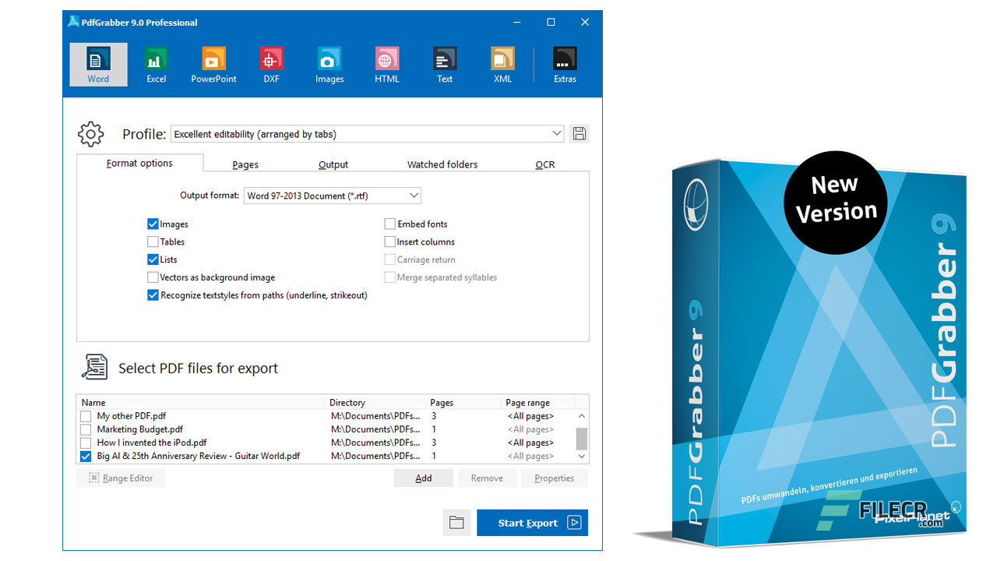Click the Start Export button

click(x=532, y=523)
